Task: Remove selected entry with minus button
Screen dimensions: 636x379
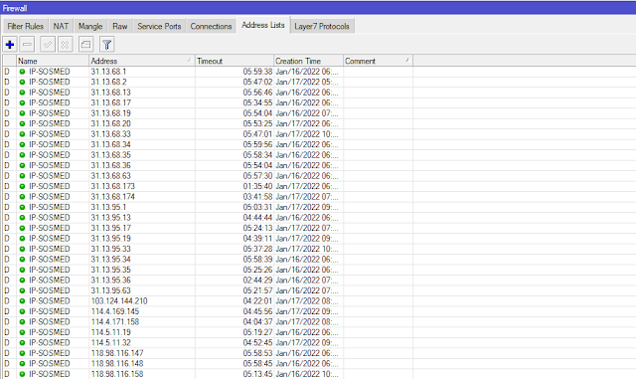Action: pos(27,45)
